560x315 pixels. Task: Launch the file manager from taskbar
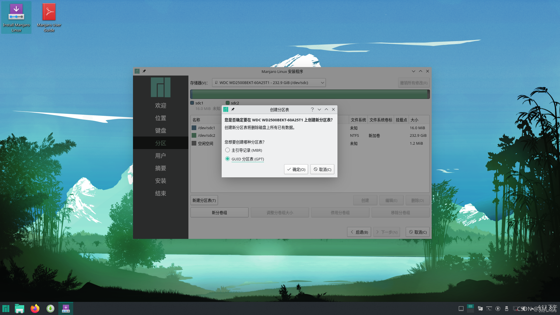(20, 309)
